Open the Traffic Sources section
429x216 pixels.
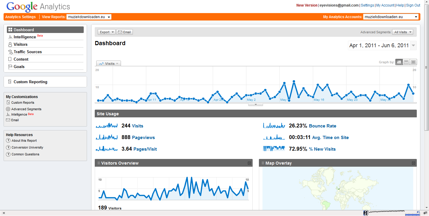(x=28, y=52)
